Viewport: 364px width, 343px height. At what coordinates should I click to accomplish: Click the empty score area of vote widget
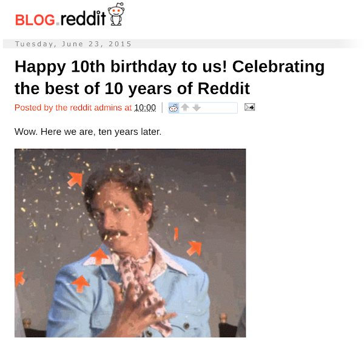pos(220,107)
